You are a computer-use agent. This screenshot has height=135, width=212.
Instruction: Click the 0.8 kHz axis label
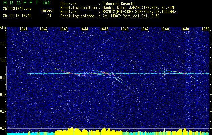click(3, 94)
